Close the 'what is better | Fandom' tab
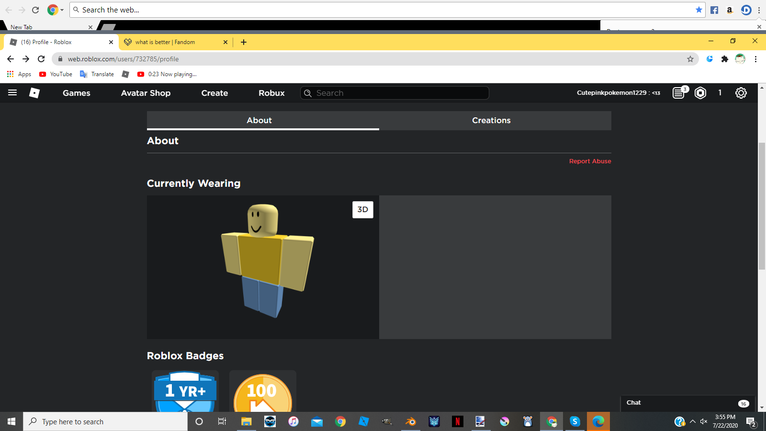766x431 pixels. 225,42
